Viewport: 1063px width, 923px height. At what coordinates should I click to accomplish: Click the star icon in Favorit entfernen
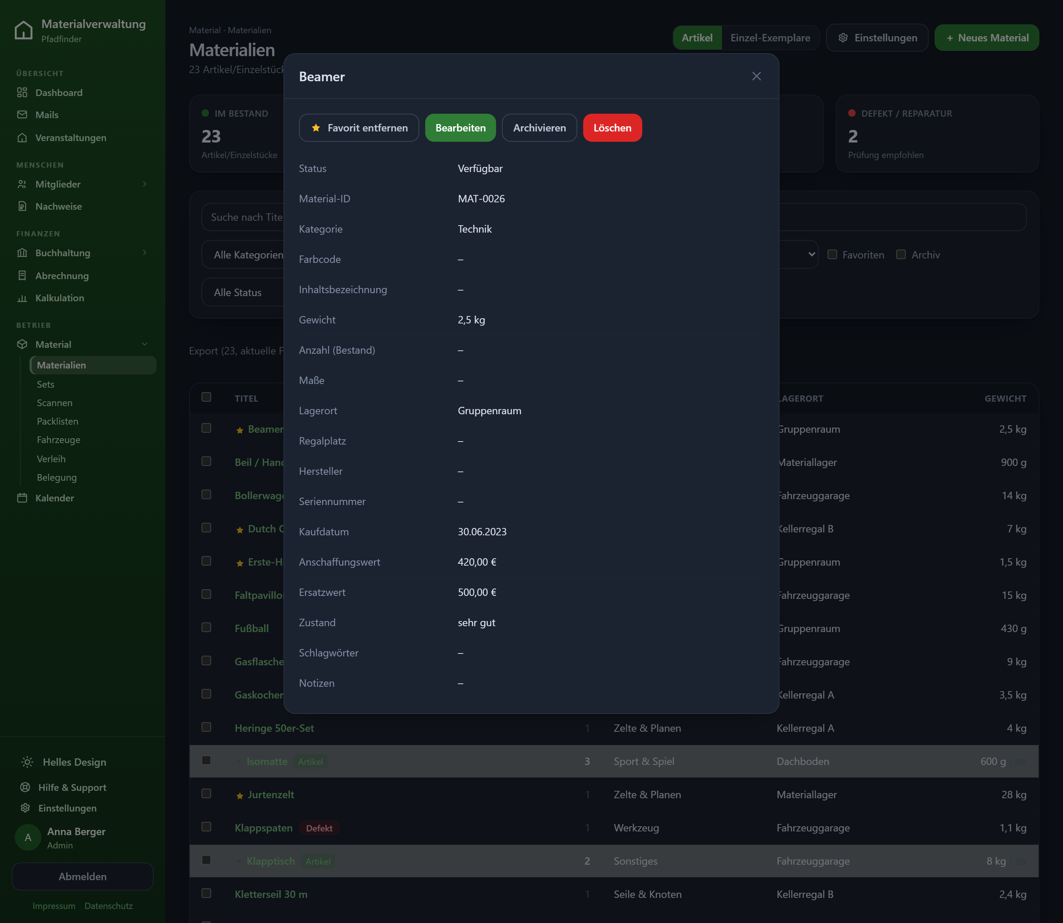tap(316, 128)
